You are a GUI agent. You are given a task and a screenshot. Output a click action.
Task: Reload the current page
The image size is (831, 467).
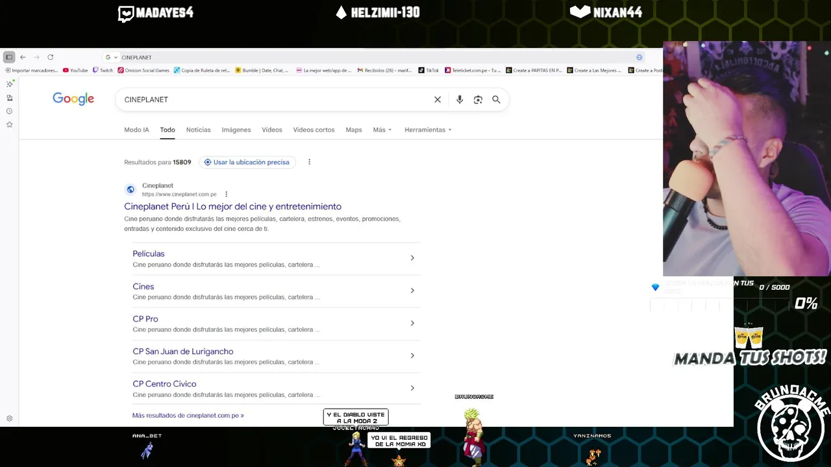(x=50, y=57)
